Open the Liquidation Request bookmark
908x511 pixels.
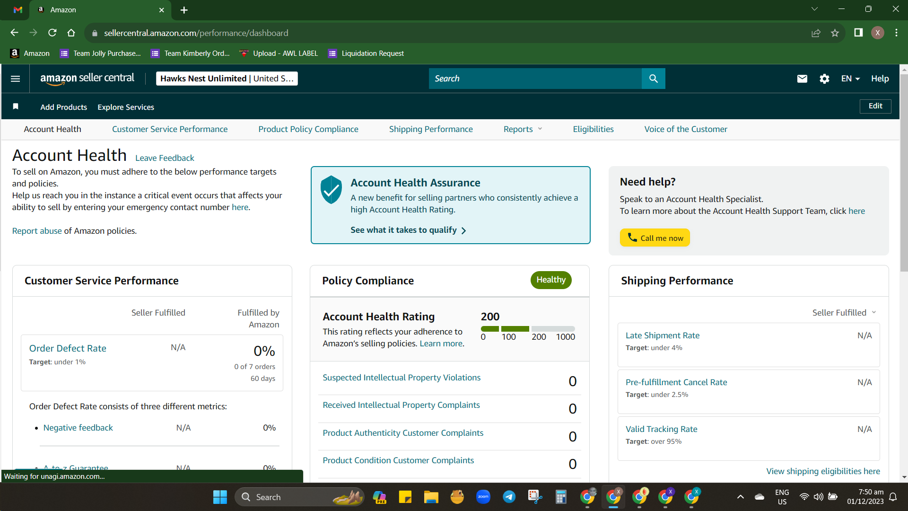click(366, 53)
